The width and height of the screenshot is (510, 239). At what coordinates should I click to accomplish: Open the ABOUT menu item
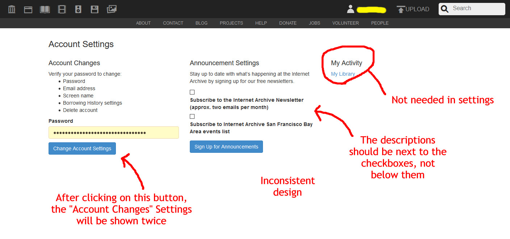tap(143, 23)
